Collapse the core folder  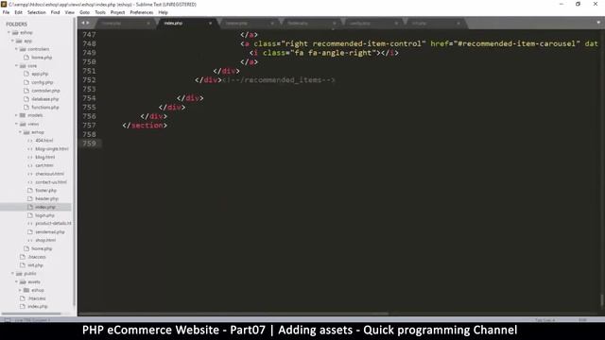point(16,66)
